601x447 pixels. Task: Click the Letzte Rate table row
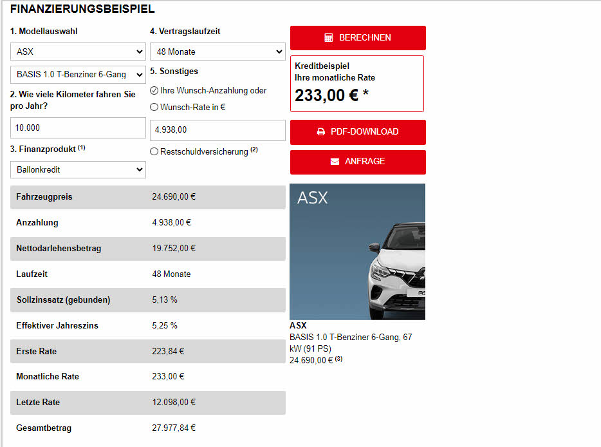click(x=147, y=403)
